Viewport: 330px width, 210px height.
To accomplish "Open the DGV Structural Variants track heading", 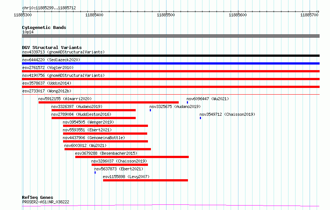I will (x=52, y=47).
